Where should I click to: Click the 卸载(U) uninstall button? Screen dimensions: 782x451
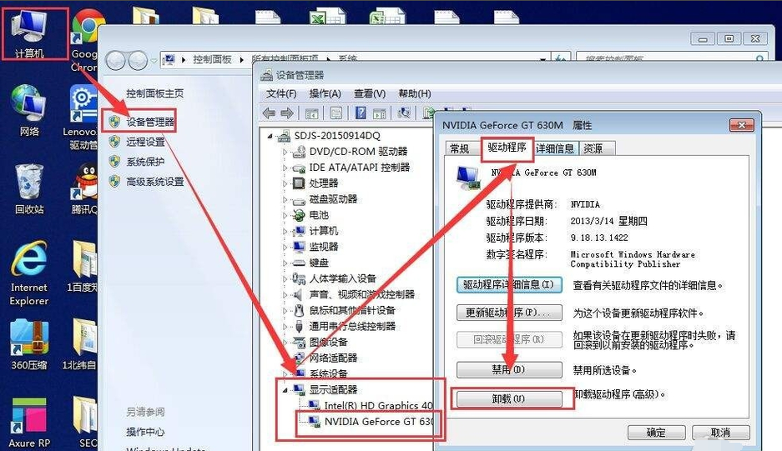508,399
